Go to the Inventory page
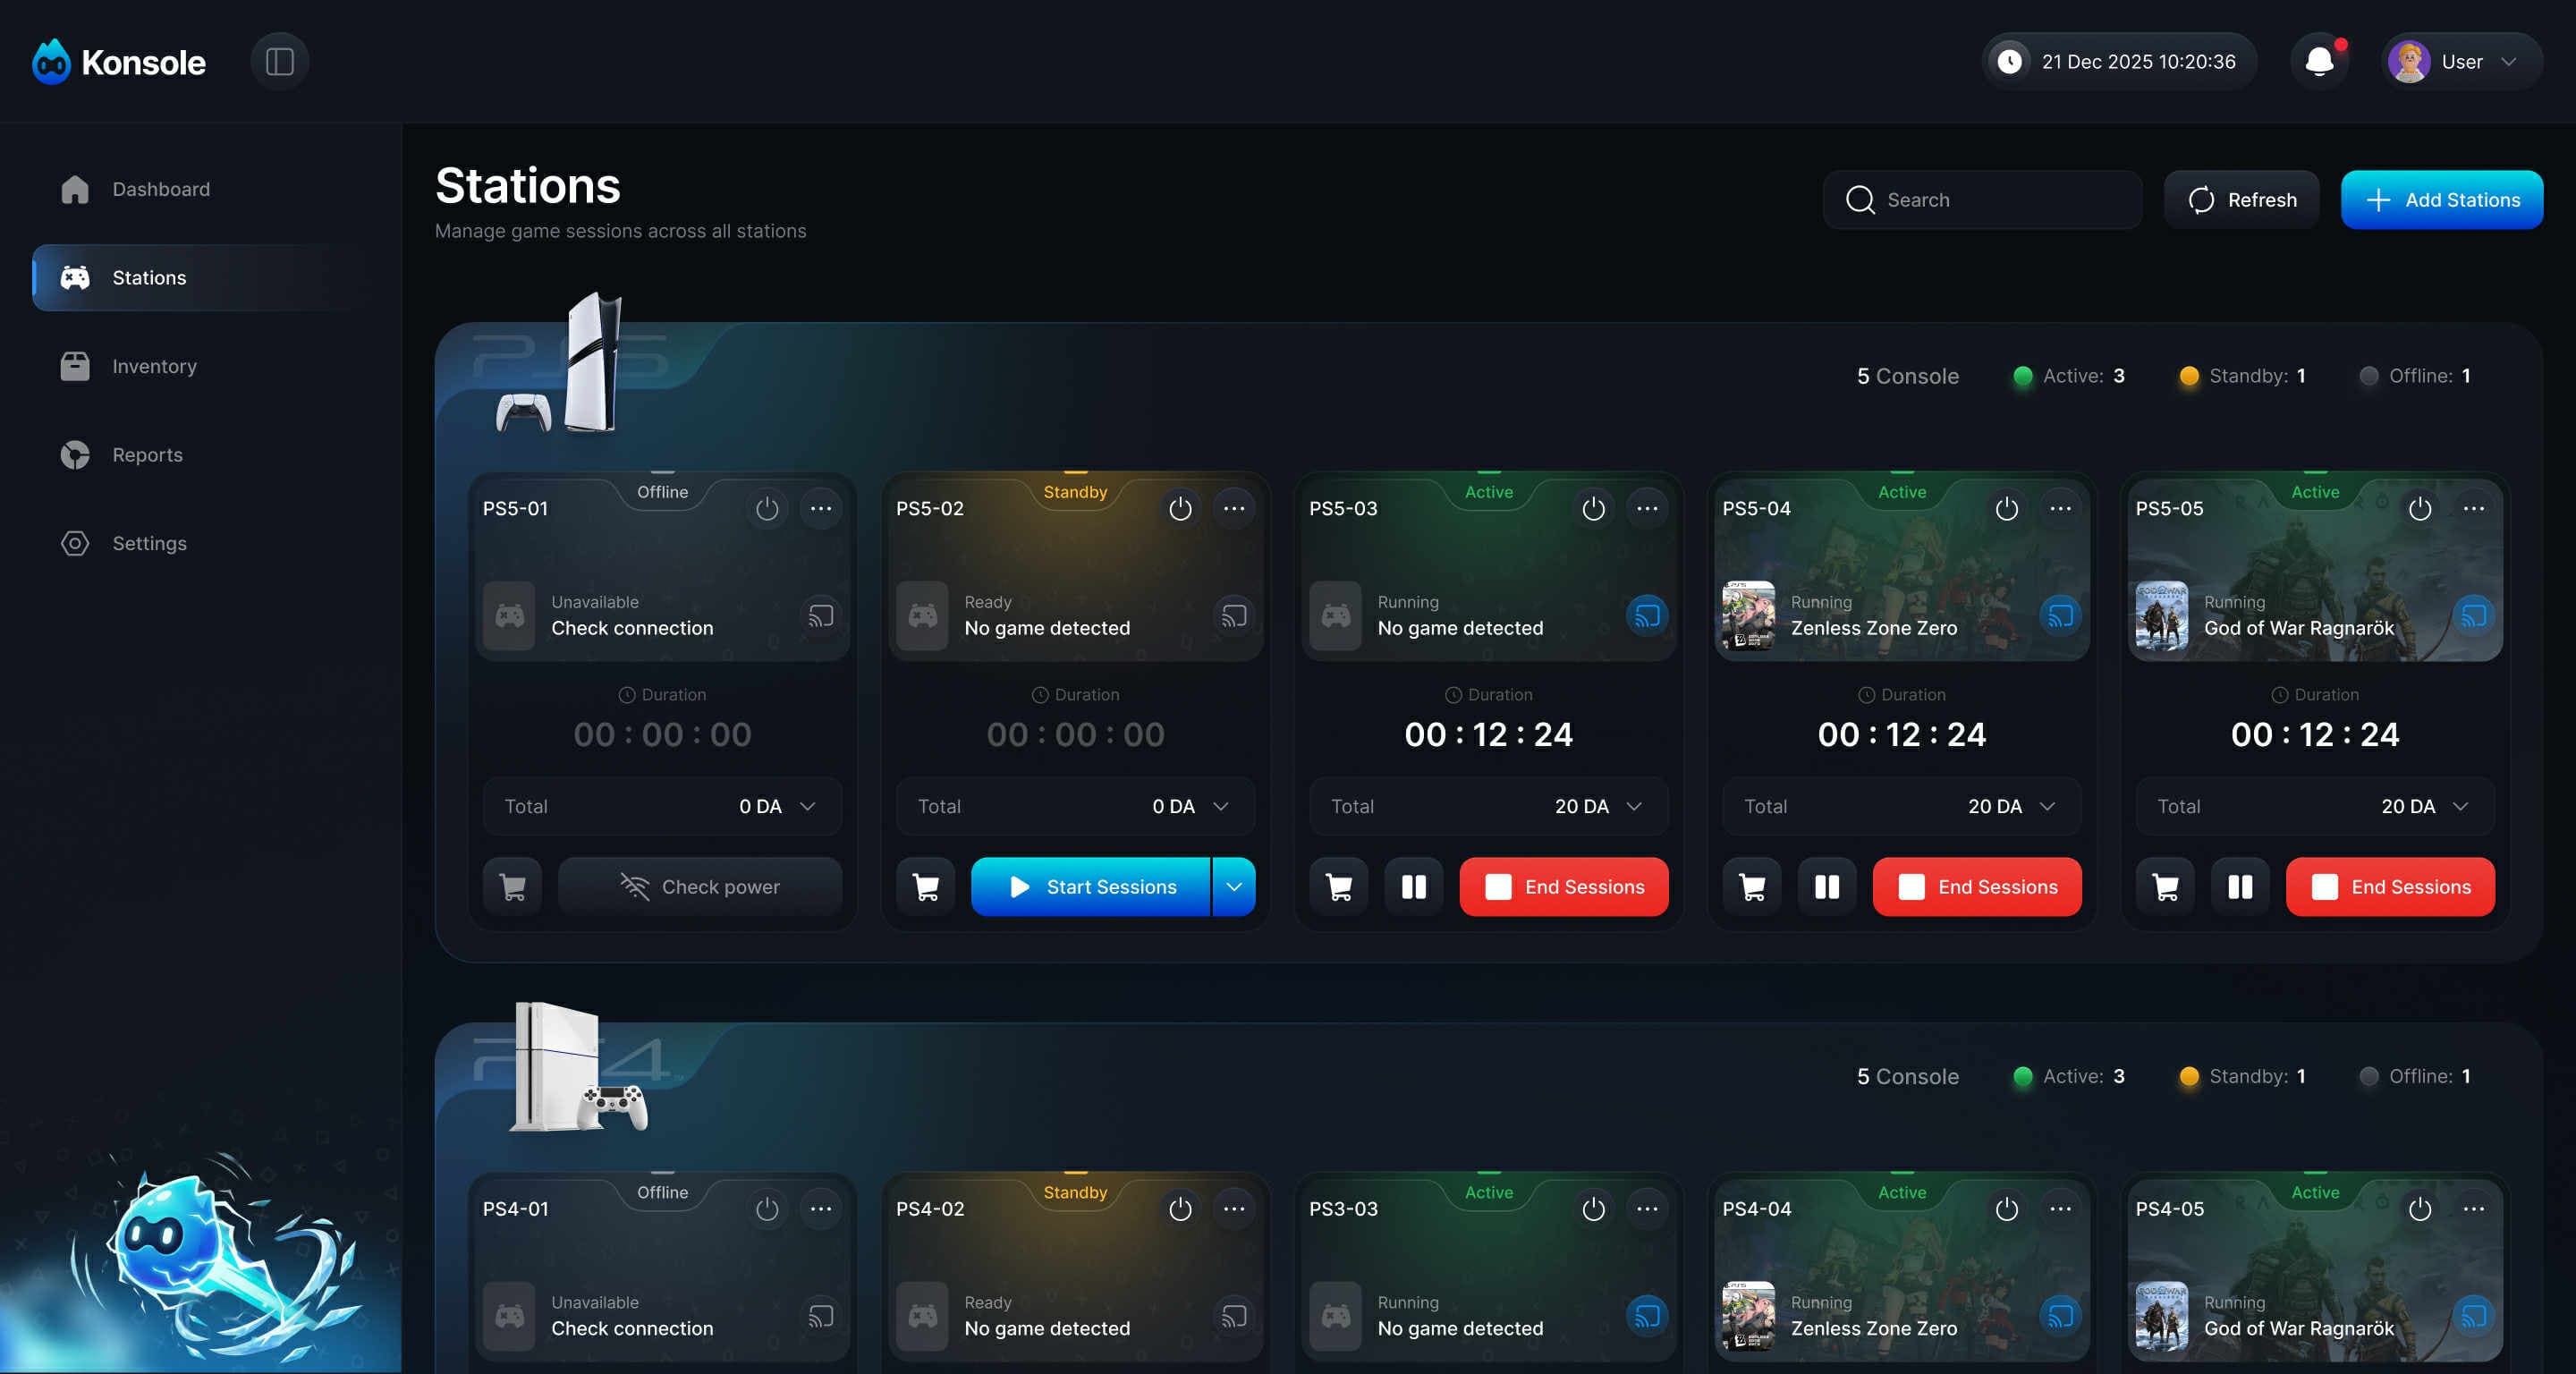This screenshot has height=1374, width=2576. click(154, 366)
